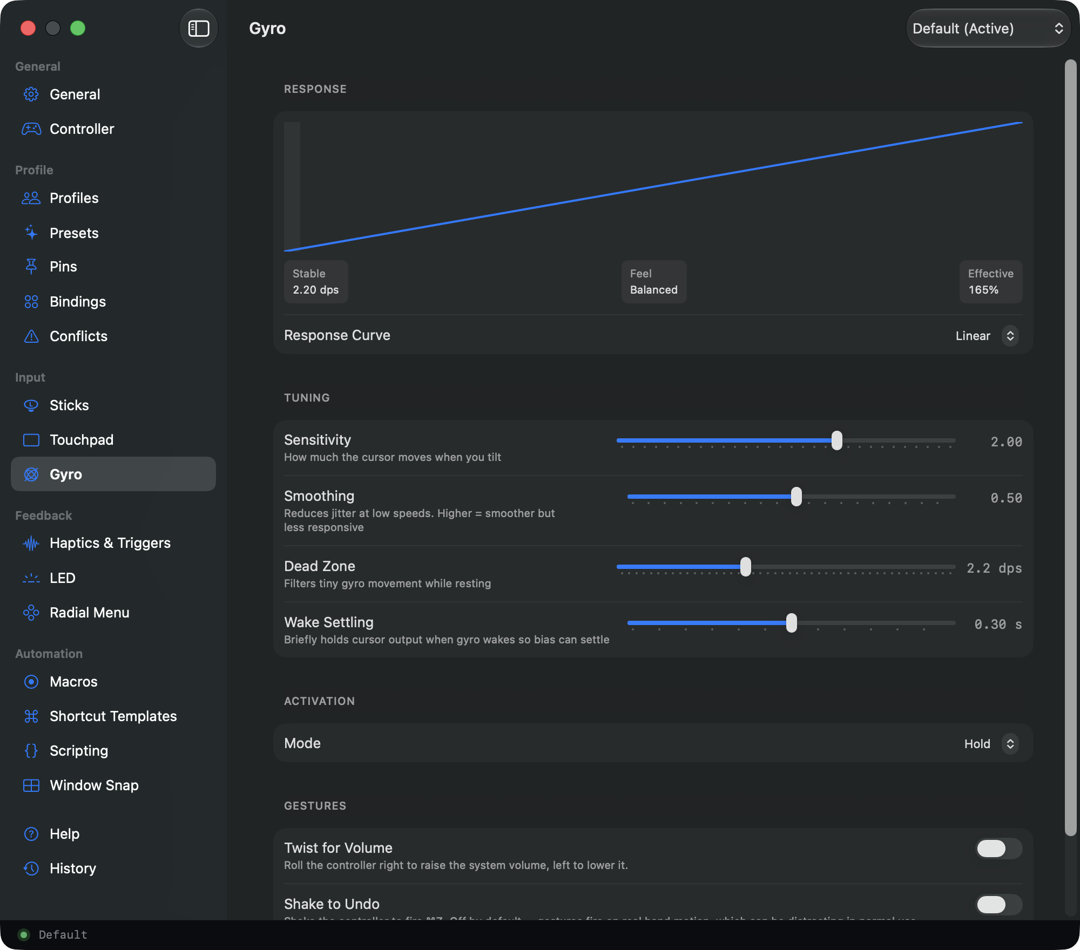The height and width of the screenshot is (950, 1080).
Task: Click the Bindings four-circles icon
Action: coord(31,302)
